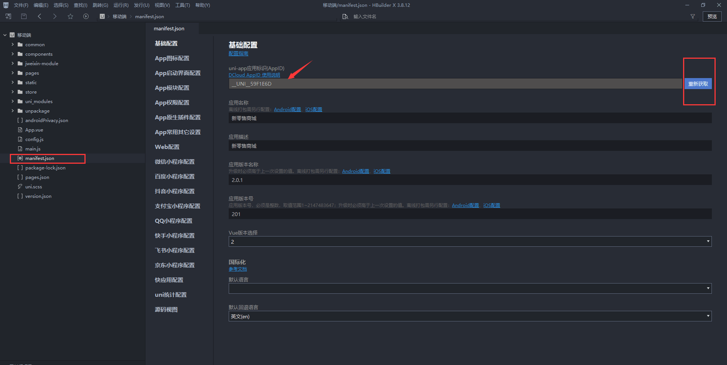
Task: Click the 预览 preview button
Action: (712, 16)
